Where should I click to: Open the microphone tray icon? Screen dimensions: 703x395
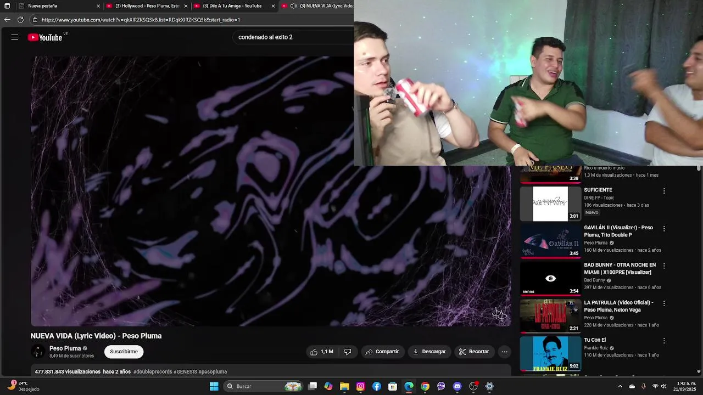(x=643, y=386)
